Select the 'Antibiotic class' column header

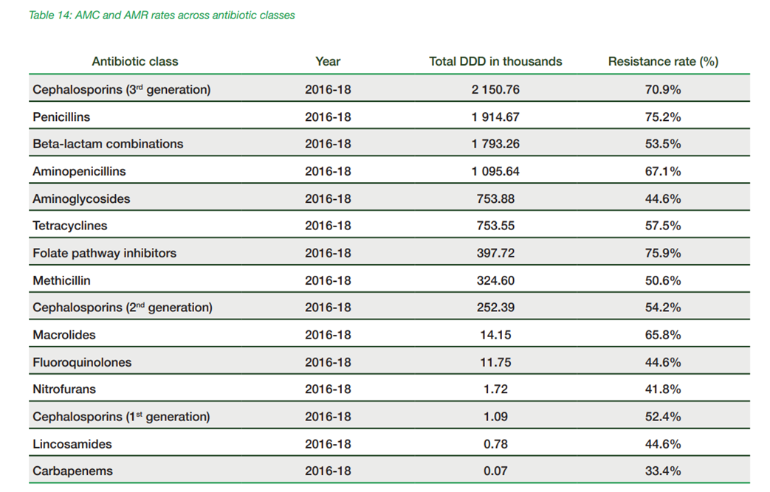point(135,62)
